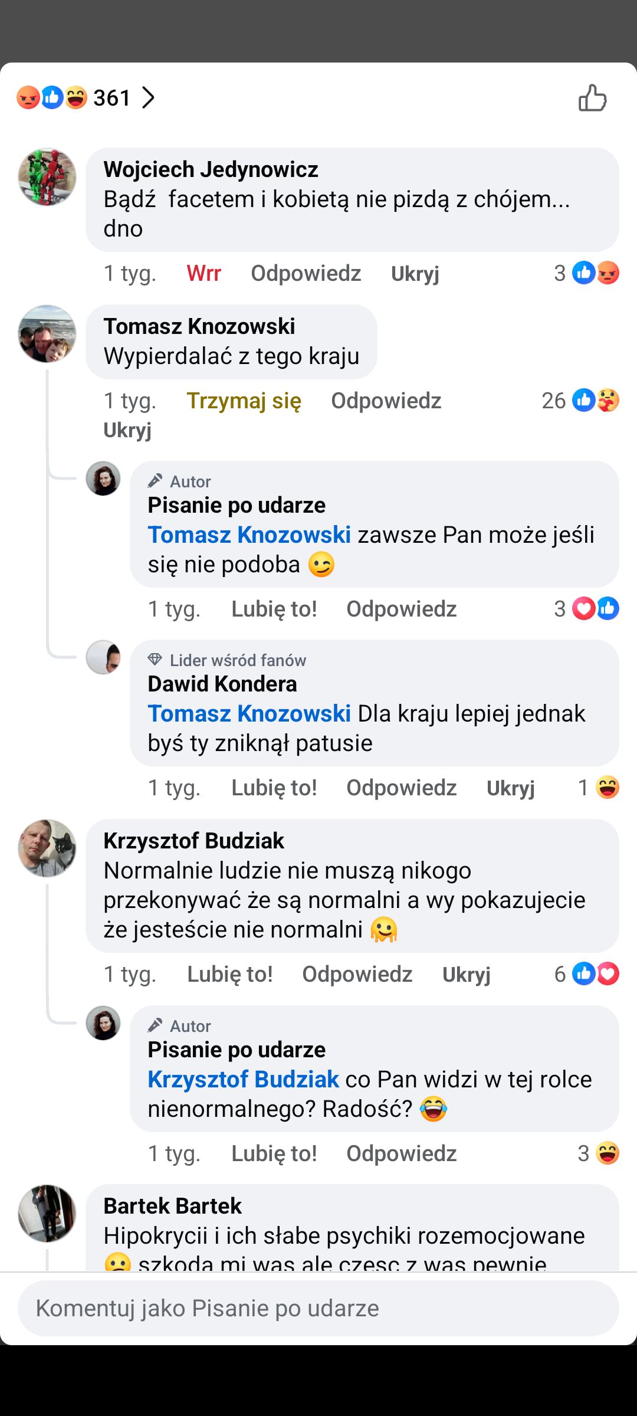Open reaction emoji summary beside 361
Viewport: 637px width, 1416px height.
52,98
